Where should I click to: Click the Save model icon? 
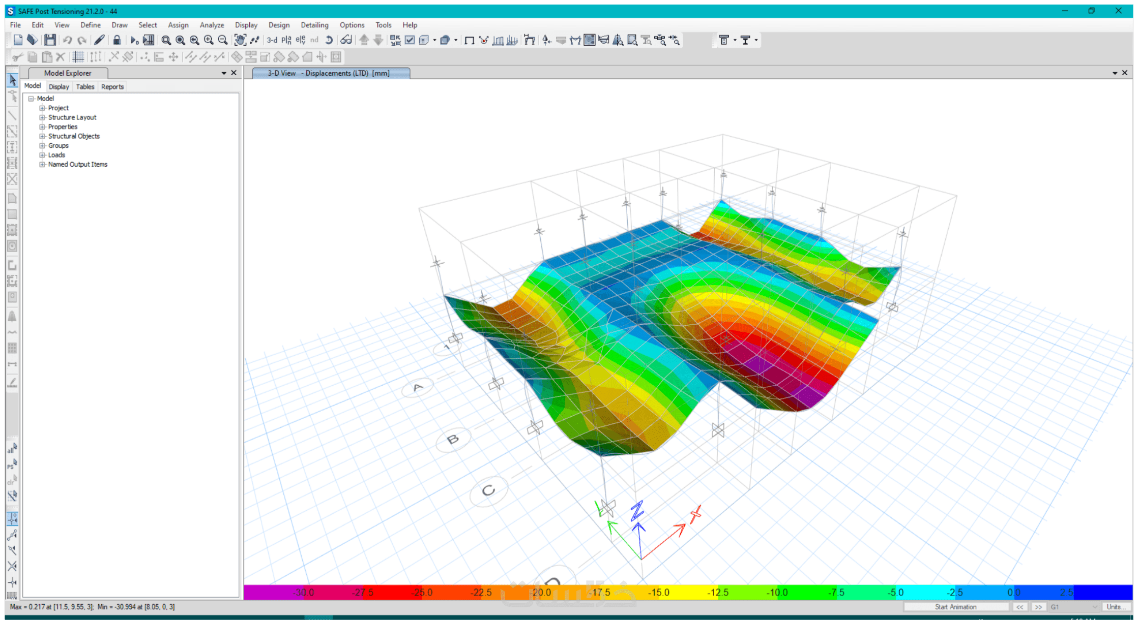click(x=49, y=40)
